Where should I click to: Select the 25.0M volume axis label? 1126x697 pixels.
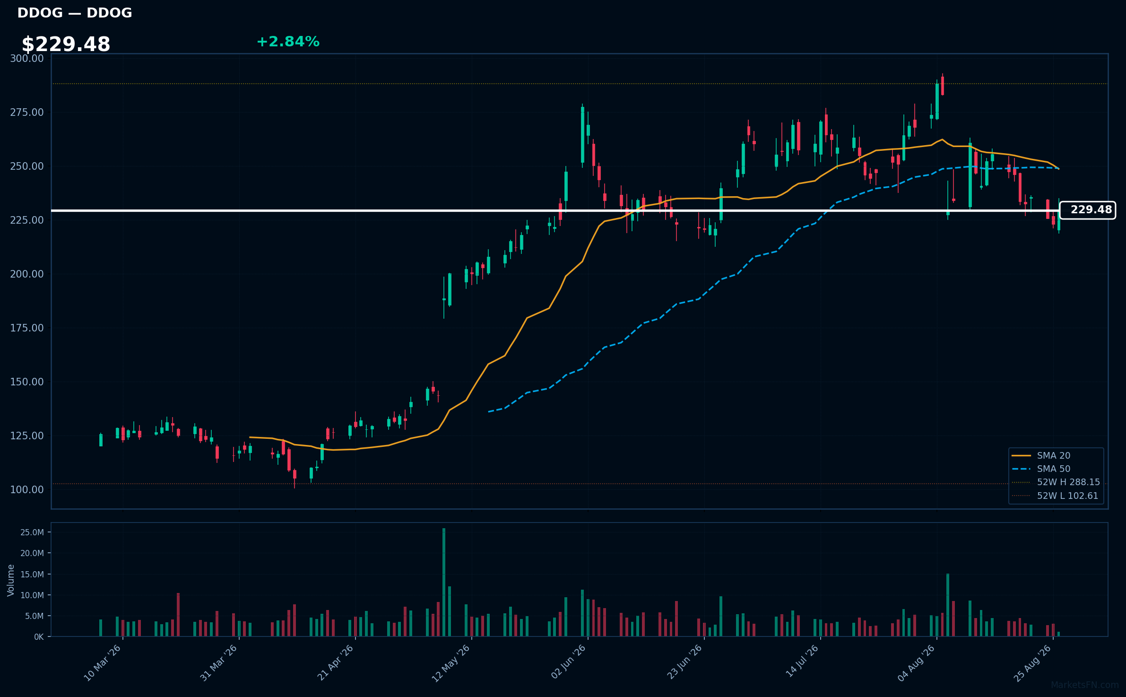32,532
